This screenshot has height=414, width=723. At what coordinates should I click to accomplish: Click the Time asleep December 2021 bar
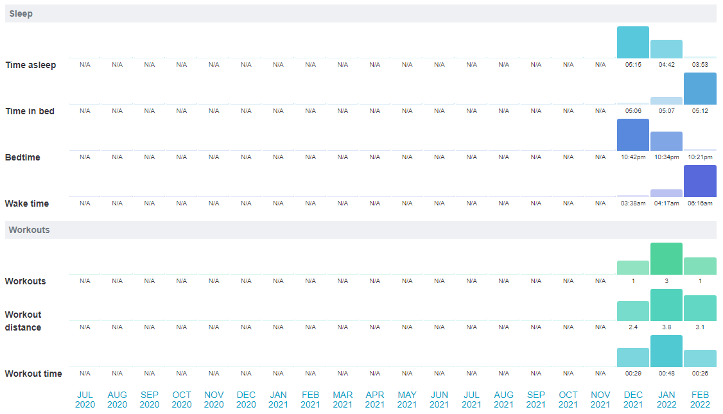click(632, 42)
